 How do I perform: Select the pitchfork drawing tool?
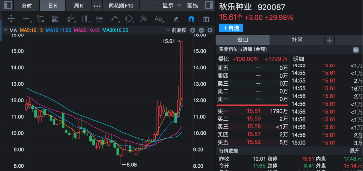pyautogui.click(x=144, y=19)
